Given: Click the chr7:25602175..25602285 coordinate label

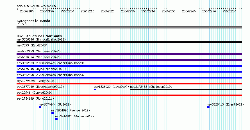Looking at the screenshot, I should click(36, 6).
